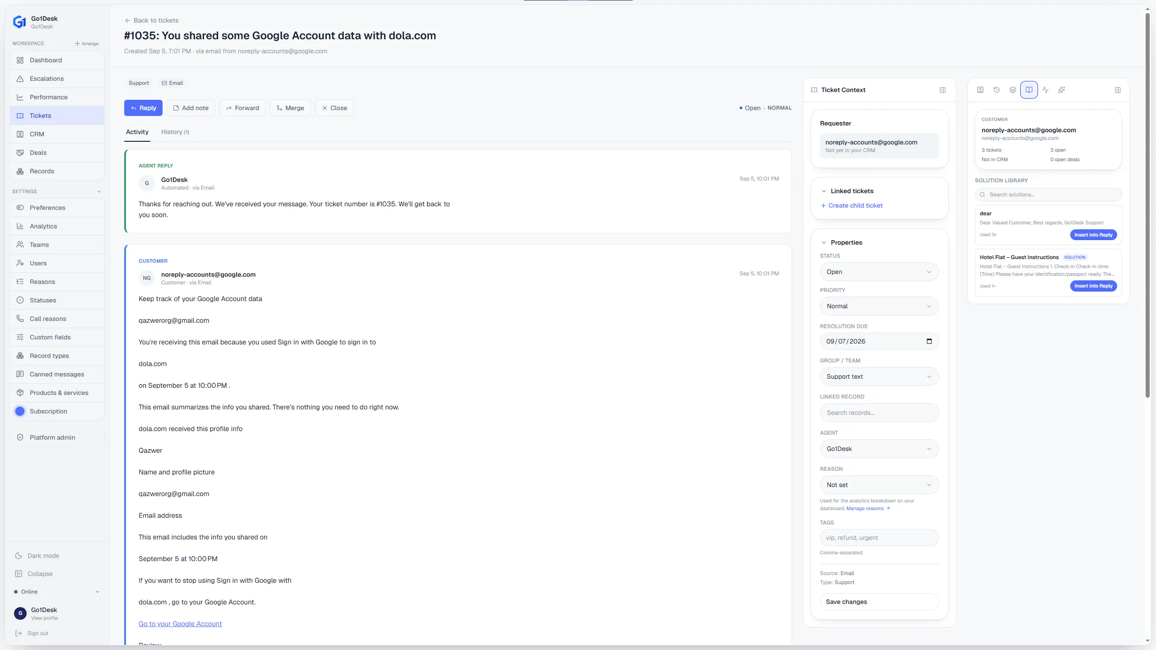Open the Statuses settings page
The width and height of the screenshot is (1156, 650).
(x=57, y=300)
